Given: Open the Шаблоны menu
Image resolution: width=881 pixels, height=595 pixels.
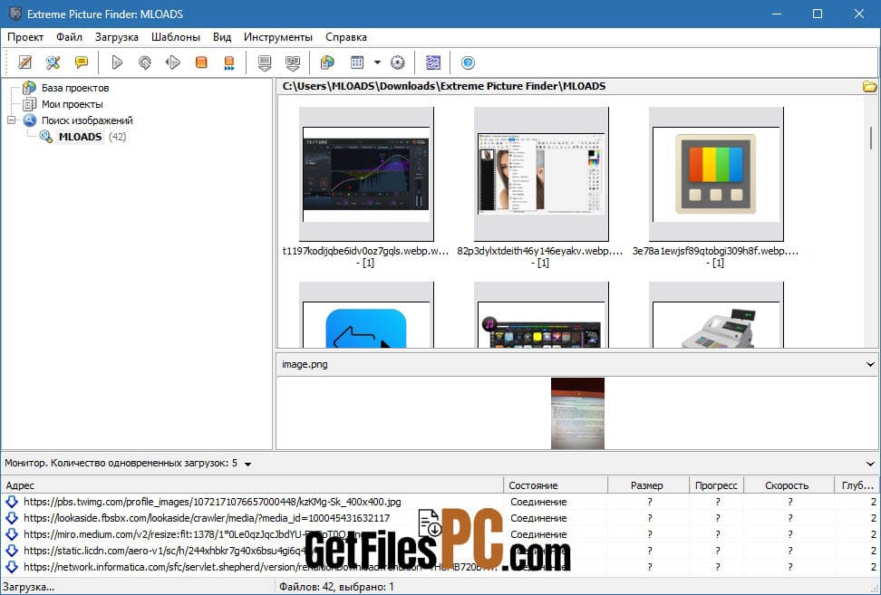Looking at the screenshot, I should pos(176,37).
